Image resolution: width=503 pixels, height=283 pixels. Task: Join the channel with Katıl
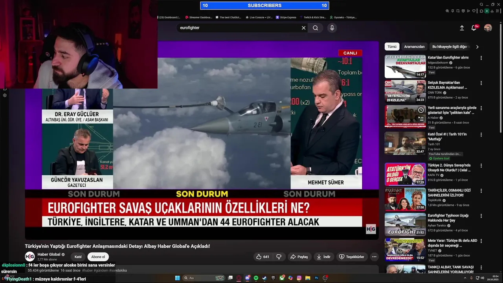click(78, 257)
